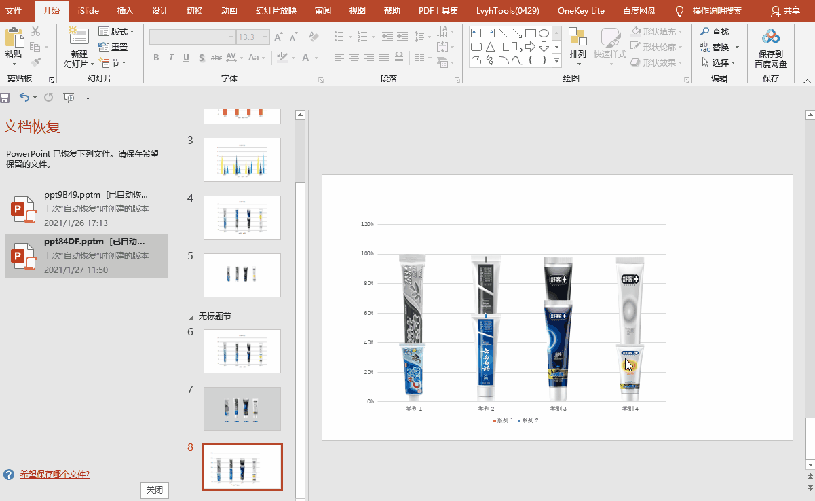Select recovered file ppt9B49.pptm
Viewport: 815px width, 501px height.
pyautogui.click(x=86, y=208)
